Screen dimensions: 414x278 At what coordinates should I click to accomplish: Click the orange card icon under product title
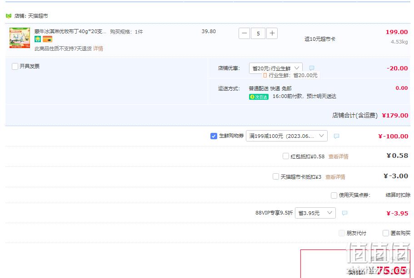coord(48,39)
